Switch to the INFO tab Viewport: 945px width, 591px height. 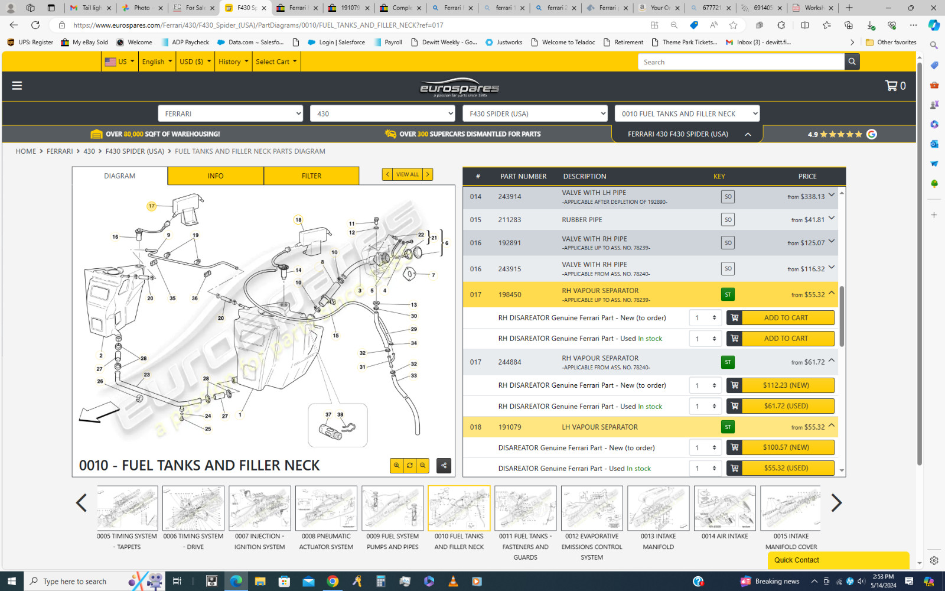(x=216, y=176)
